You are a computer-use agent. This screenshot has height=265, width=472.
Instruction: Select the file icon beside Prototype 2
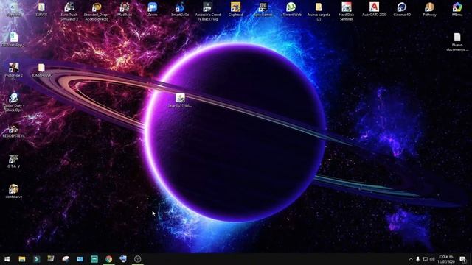tap(41, 70)
